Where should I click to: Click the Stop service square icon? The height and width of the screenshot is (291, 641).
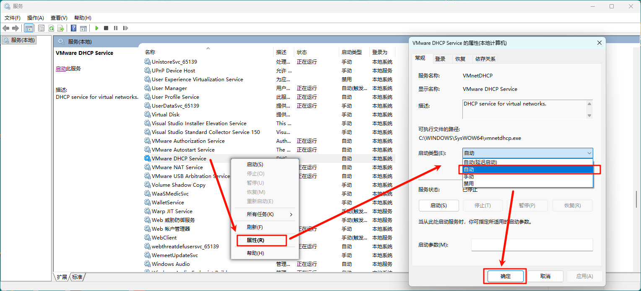coord(106,28)
